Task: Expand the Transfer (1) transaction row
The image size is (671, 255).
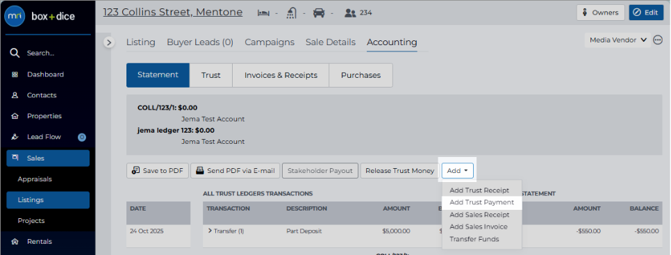Action: (x=210, y=231)
